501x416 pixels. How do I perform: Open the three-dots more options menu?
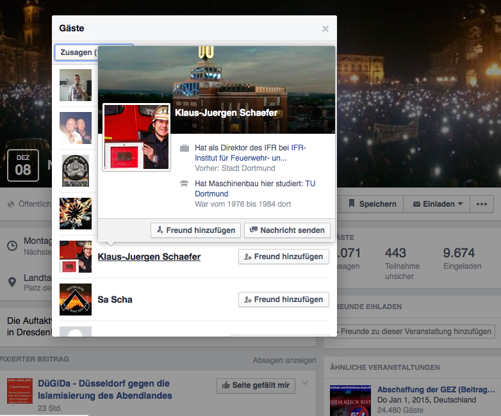click(x=482, y=204)
